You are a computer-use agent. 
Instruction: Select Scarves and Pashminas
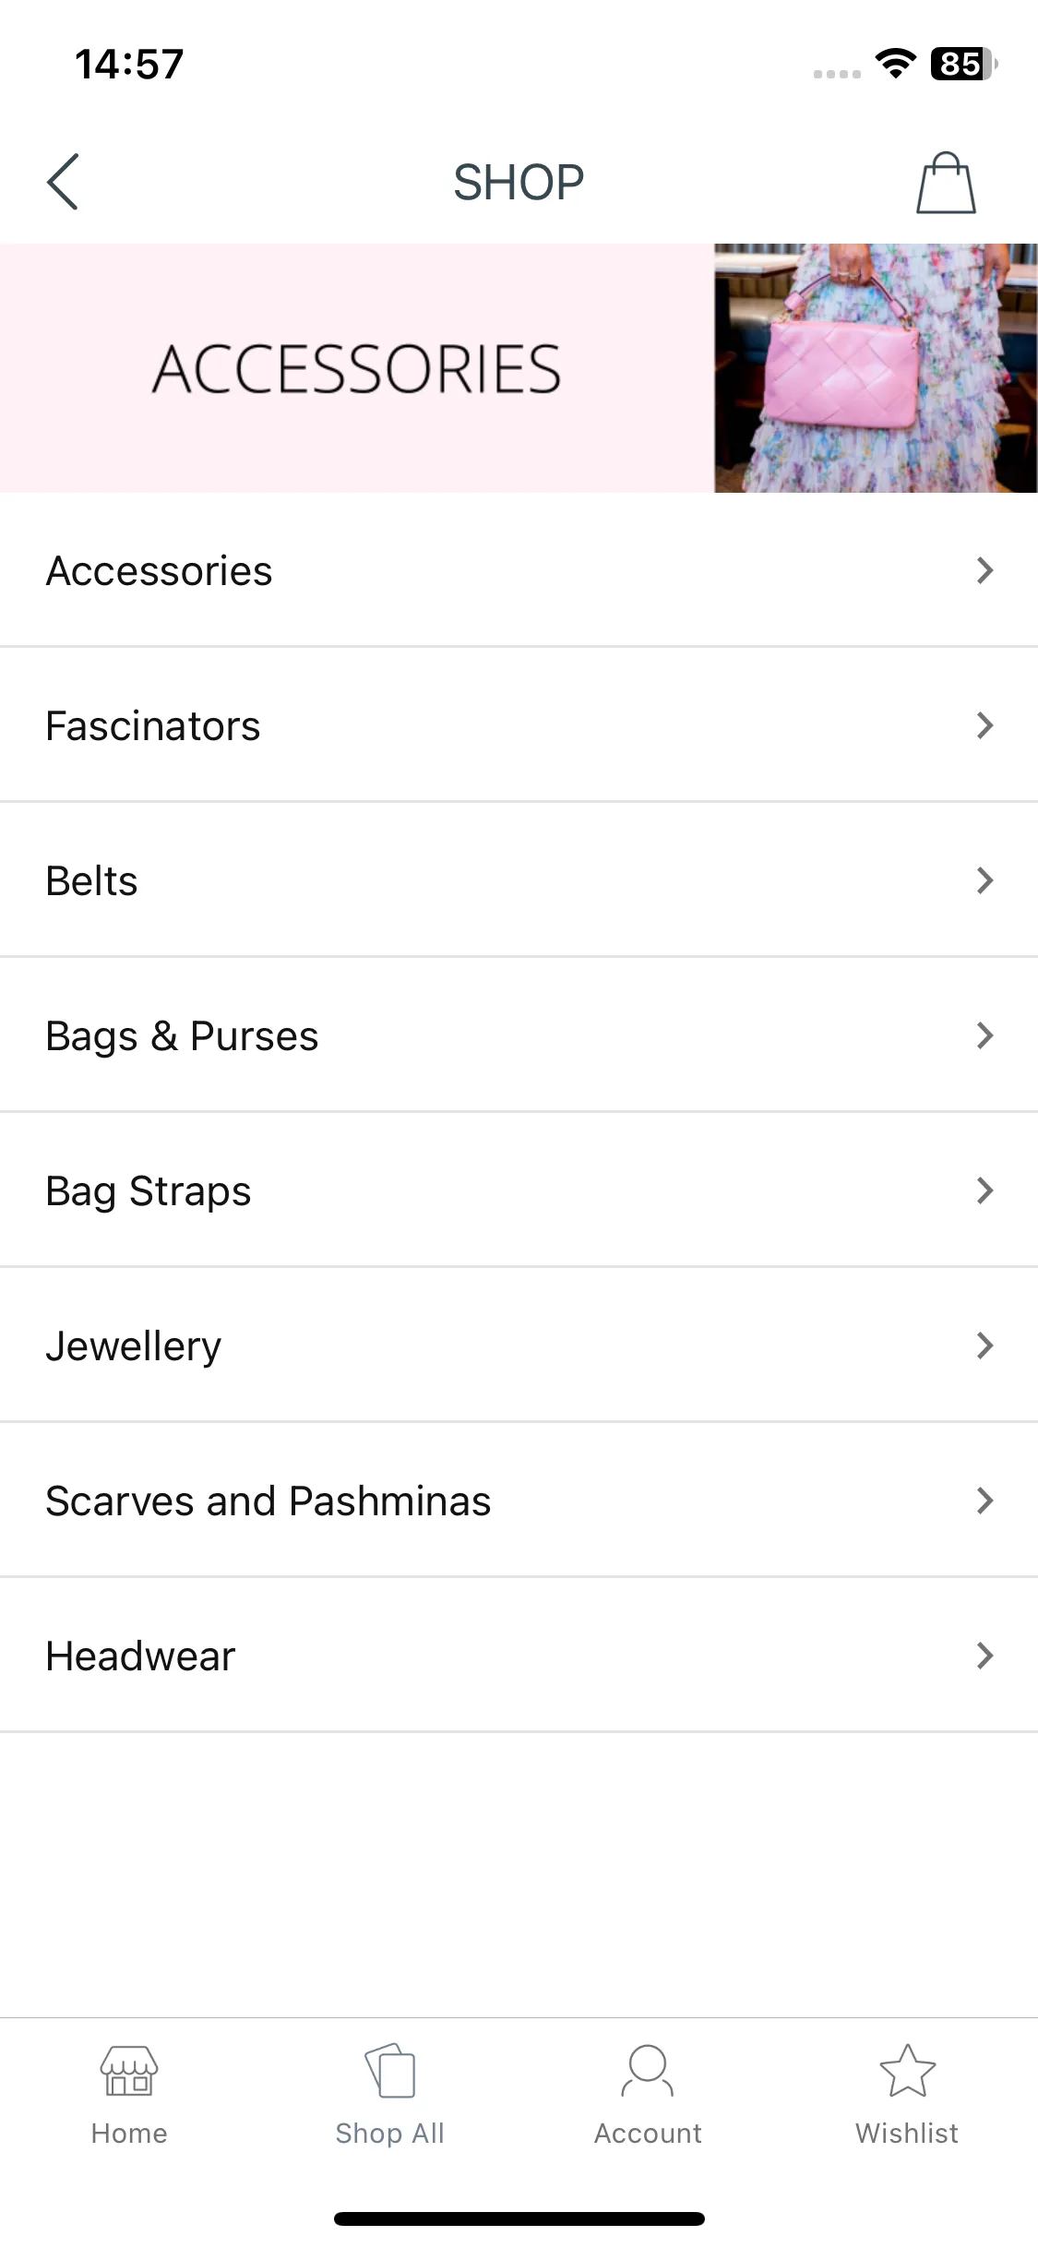coord(519,1501)
